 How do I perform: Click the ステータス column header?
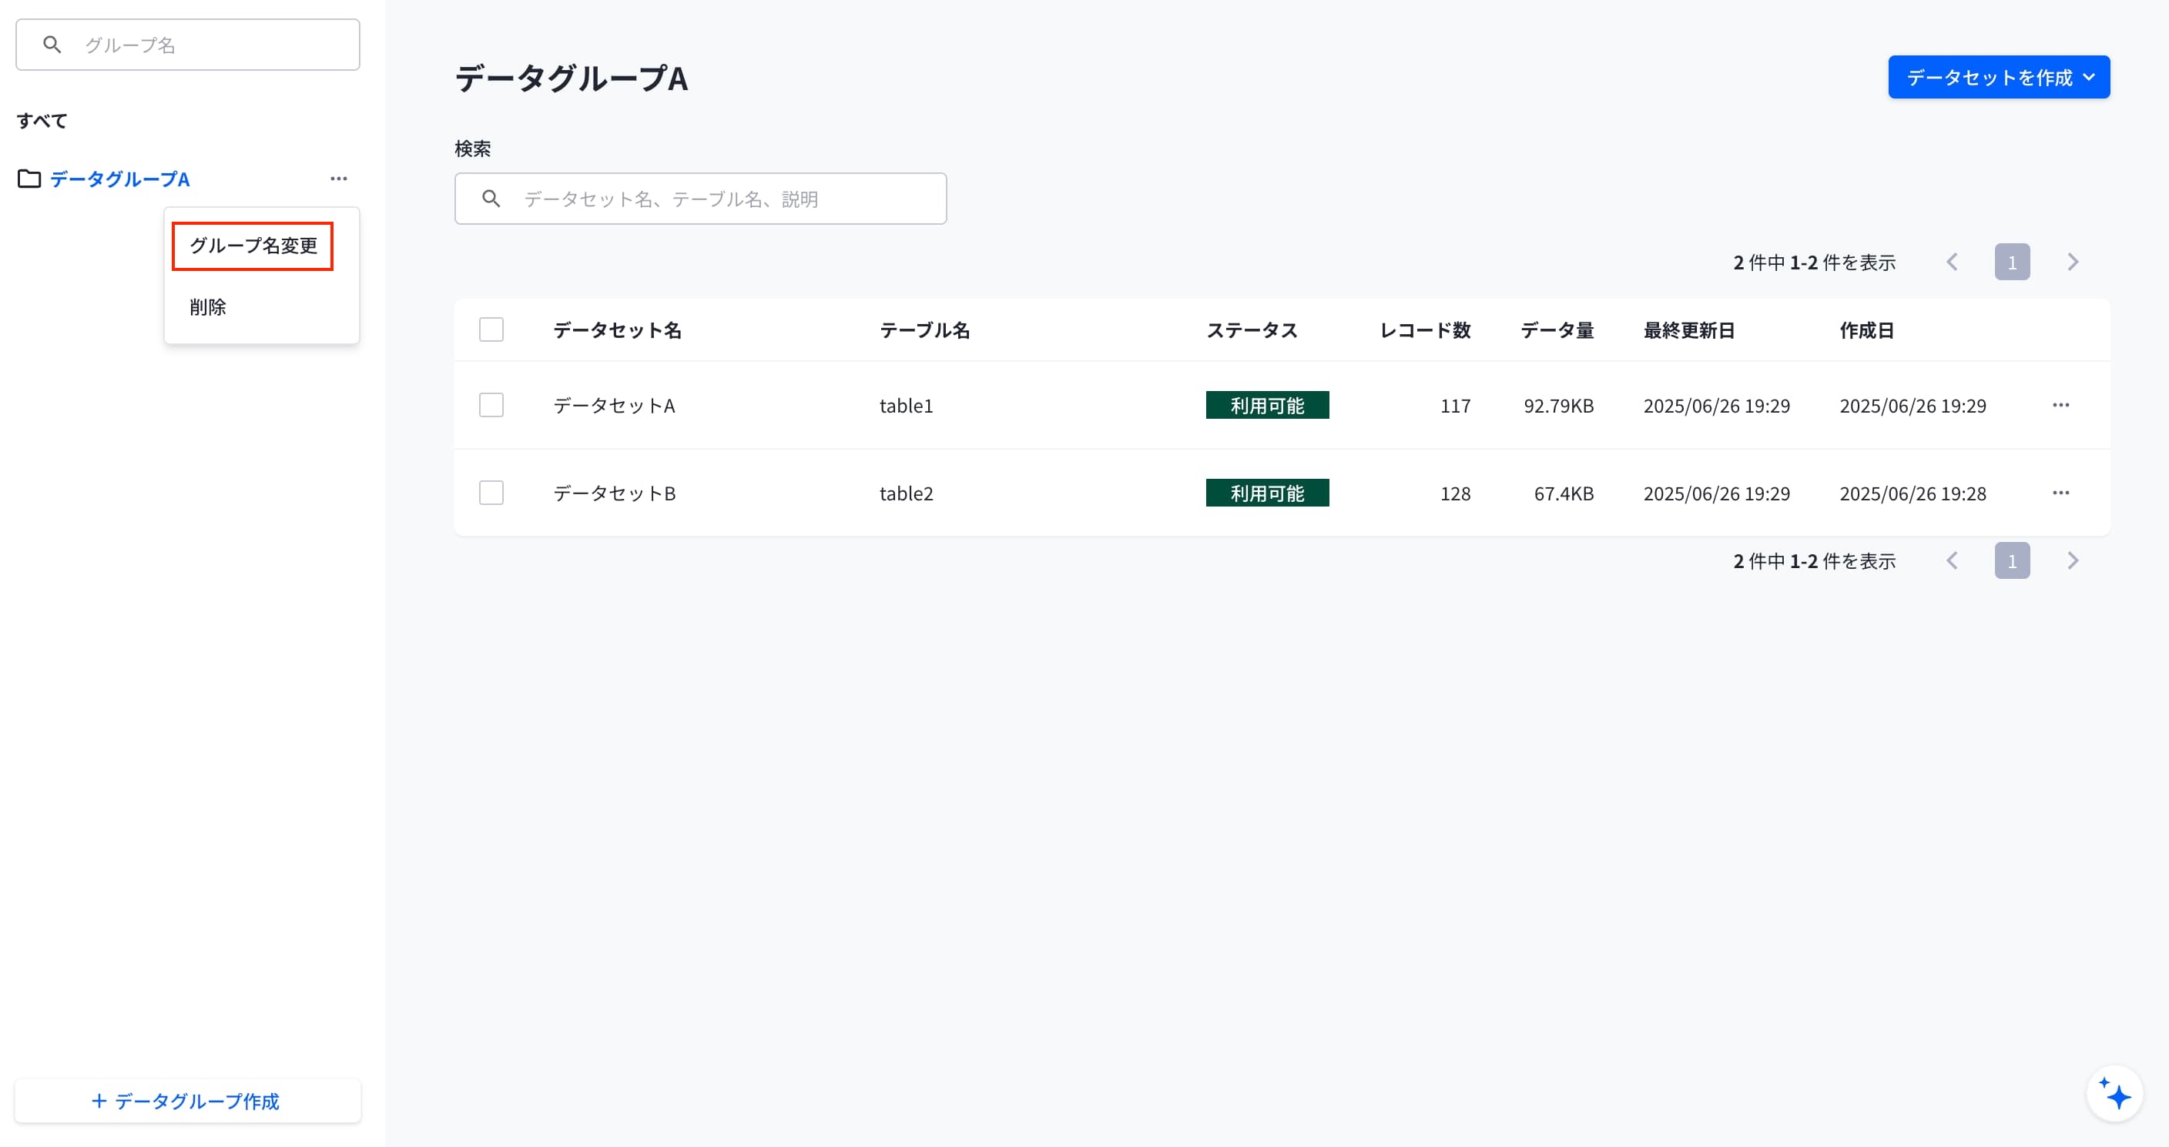[1251, 330]
